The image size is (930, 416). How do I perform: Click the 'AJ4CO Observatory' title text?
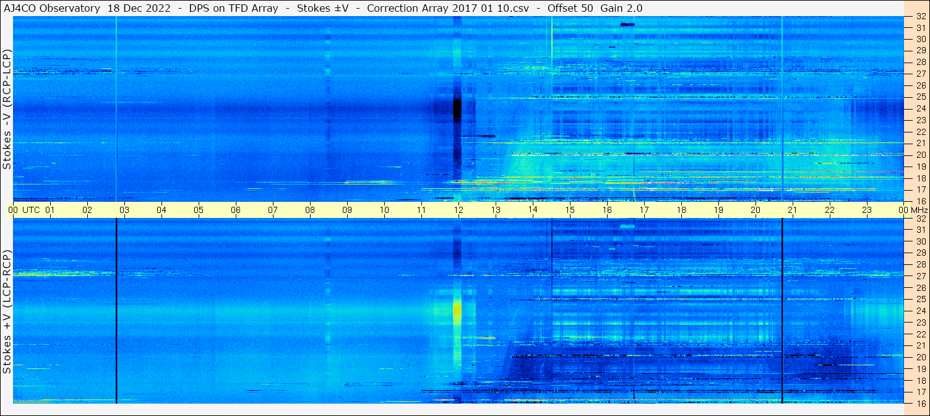(51, 8)
